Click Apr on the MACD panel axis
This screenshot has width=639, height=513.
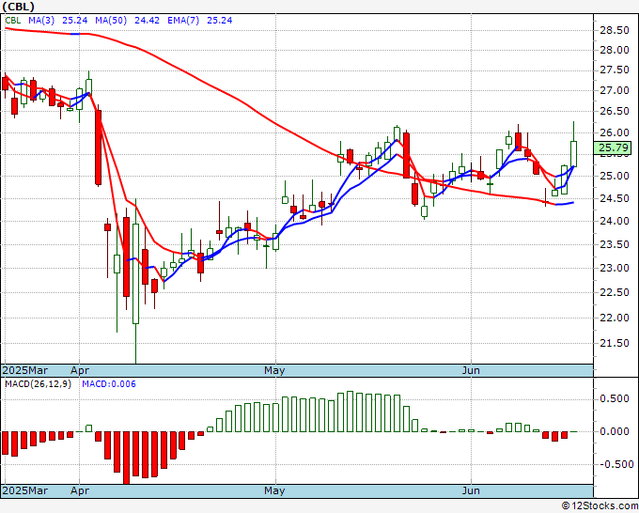(x=80, y=490)
